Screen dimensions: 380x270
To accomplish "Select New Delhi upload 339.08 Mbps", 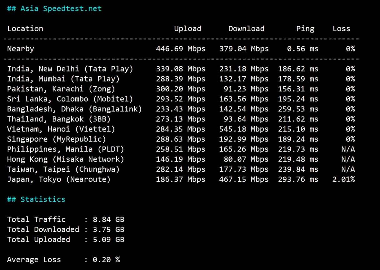I will coord(181,69).
